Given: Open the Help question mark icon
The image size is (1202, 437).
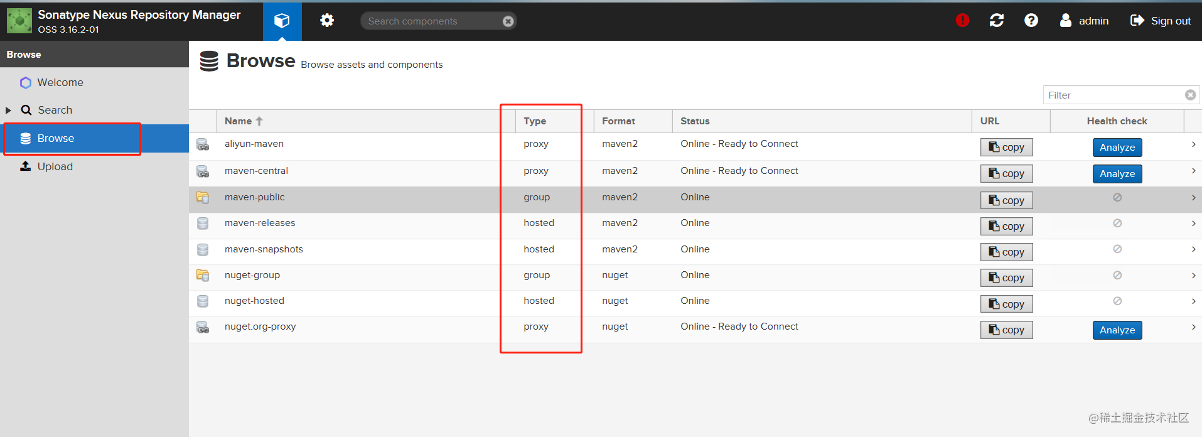Looking at the screenshot, I should tap(1031, 21).
